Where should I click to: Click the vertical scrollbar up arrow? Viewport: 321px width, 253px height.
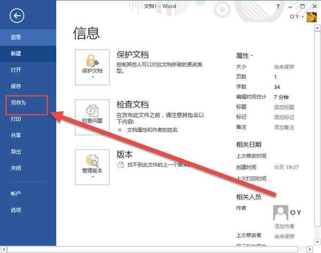point(317,28)
